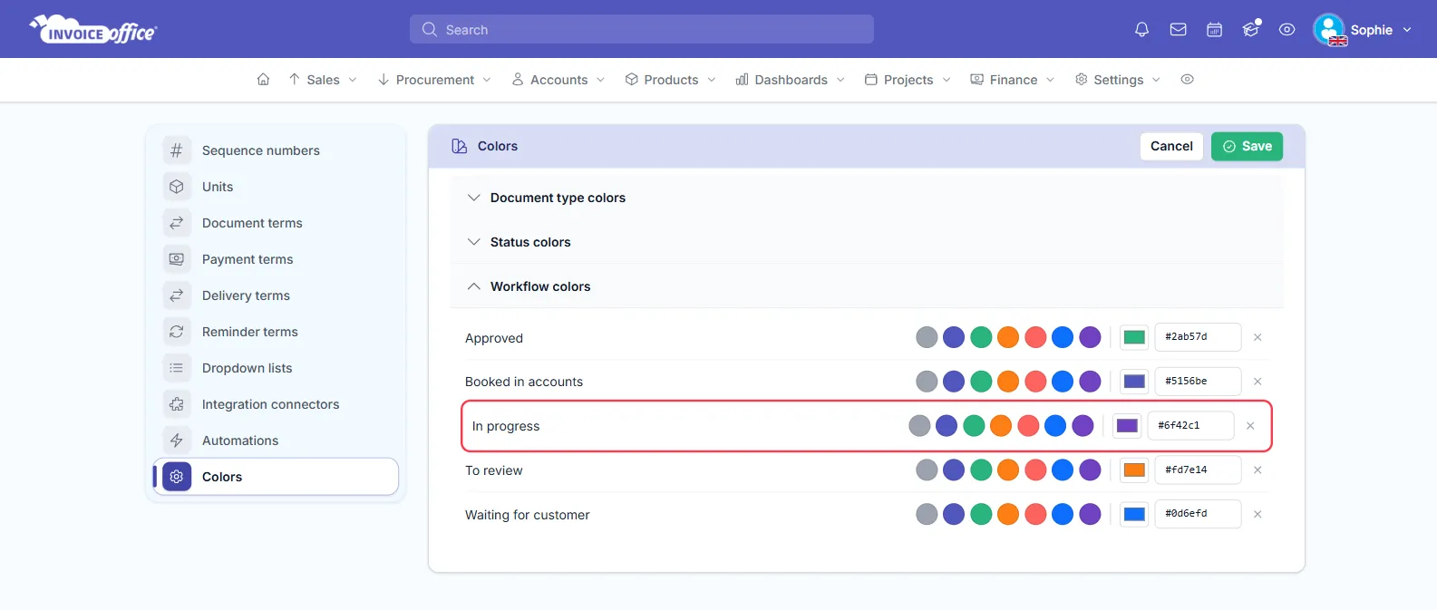This screenshot has height=610, width=1437.
Task: Select Sequence numbers in sidebar
Action: click(x=277, y=150)
